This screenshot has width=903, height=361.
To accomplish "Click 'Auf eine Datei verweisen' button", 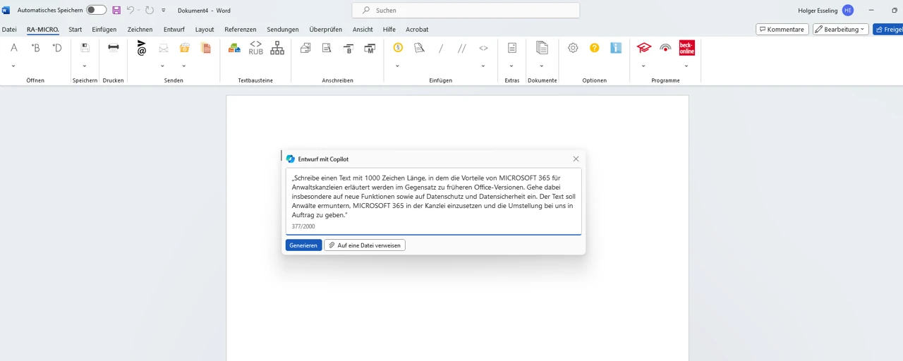I will (365, 245).
